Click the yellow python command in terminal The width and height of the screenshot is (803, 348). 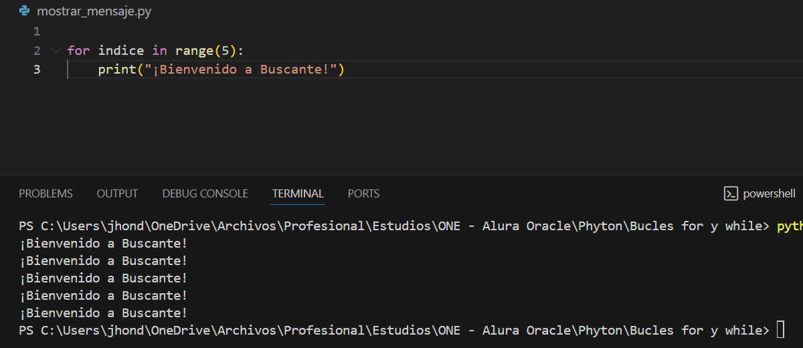(x=790, y=226)
